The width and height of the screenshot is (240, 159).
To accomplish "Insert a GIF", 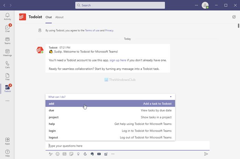I will [x=64, y=154].
